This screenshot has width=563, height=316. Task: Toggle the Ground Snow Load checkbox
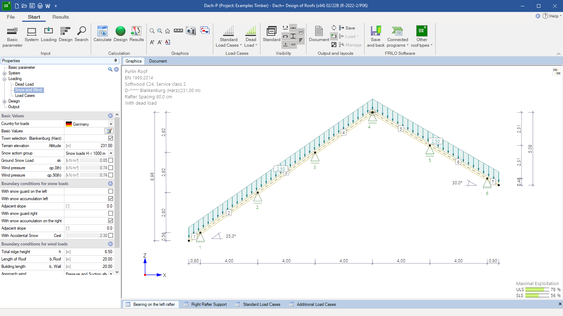tap(110, 160)
